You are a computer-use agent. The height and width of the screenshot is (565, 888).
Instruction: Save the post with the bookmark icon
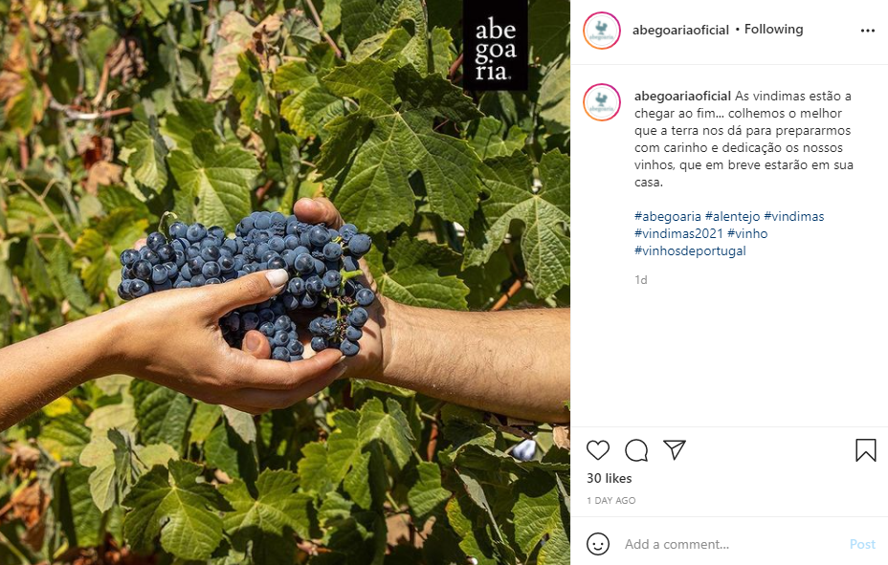click(x=865, y=450)
